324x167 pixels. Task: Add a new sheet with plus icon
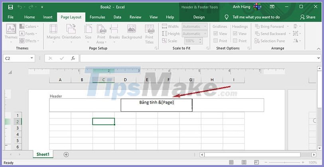click(x=66, y=154)
